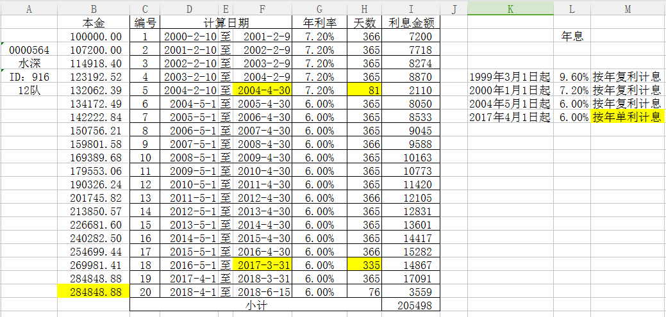Select the 本金 header cell
666x317 pixels.
click(x=94, y=23)
